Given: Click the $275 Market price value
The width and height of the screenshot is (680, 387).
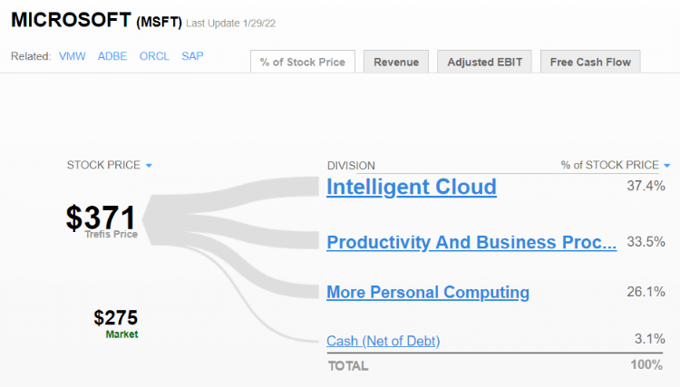Looking at the screenshot, I should coord(116,317).
